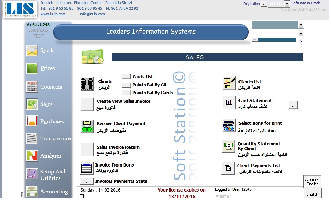
Task: Expand the white combo box below gray one
Action: coord(301,33)
